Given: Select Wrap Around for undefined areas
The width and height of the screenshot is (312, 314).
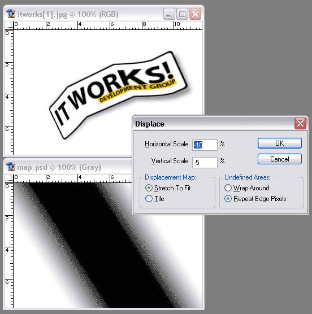Looking at the screenshot, I should [x=247, y=188].
